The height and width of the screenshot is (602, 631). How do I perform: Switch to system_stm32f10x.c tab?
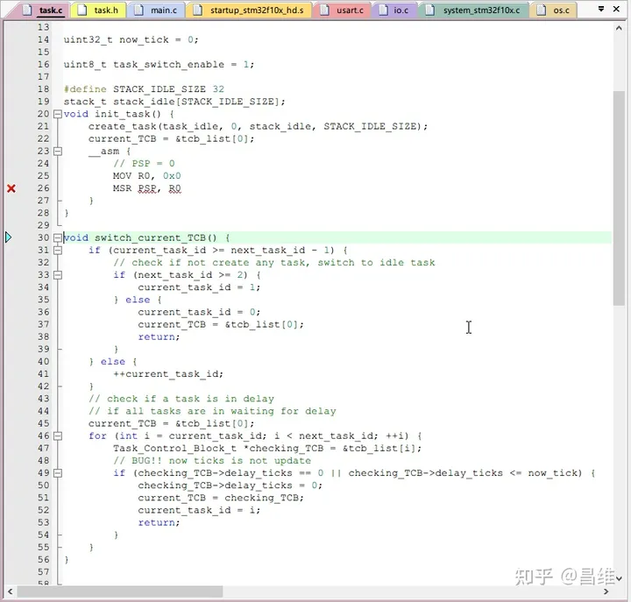(474, 10)
